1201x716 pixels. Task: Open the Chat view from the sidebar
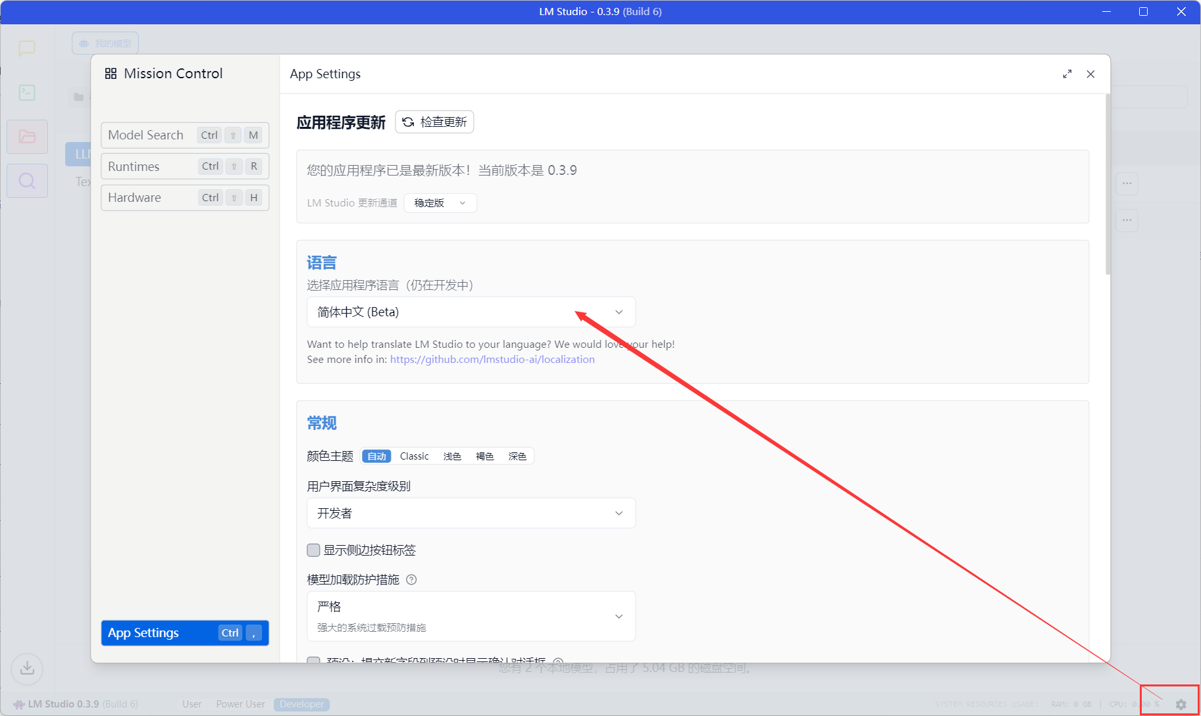tap(27, 48)
